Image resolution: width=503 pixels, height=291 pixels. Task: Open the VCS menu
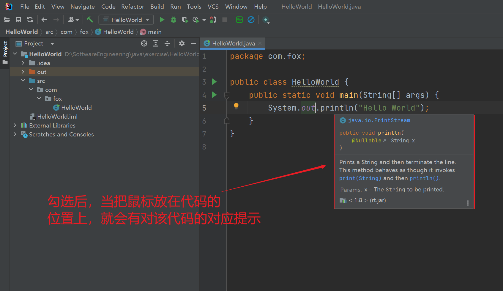tap(213, 7)
